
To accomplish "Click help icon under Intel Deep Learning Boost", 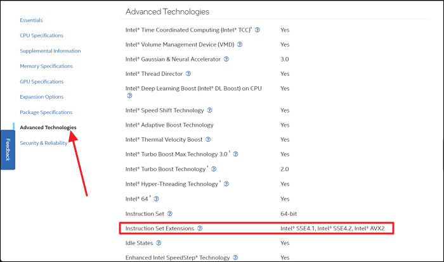I will [x=129, y=96].
